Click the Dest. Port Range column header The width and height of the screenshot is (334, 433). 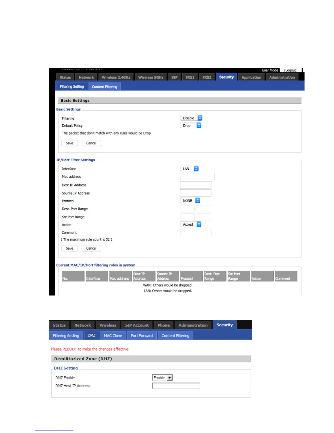coord(215,276)
